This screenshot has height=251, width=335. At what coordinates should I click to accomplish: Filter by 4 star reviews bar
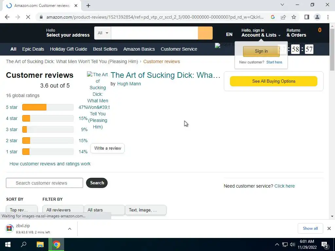[x=48, y=118]
